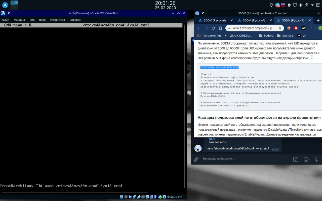Switch keyboard layout via Russian flag icon
The height and width of the screenshot is (201, 322).
pos(283,5)
